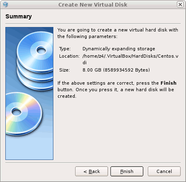The image size is (186, 182).
Task: Cancel the virtual disk wizard
Action: click(x=164, y=171)
